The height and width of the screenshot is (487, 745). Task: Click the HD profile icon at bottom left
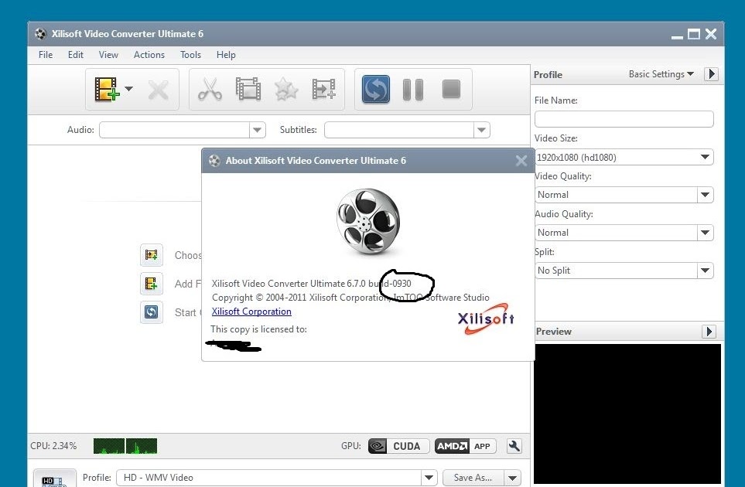[54, 478]
